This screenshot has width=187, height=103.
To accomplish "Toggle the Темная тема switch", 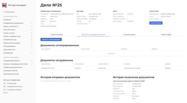I will tap(5, 83).
